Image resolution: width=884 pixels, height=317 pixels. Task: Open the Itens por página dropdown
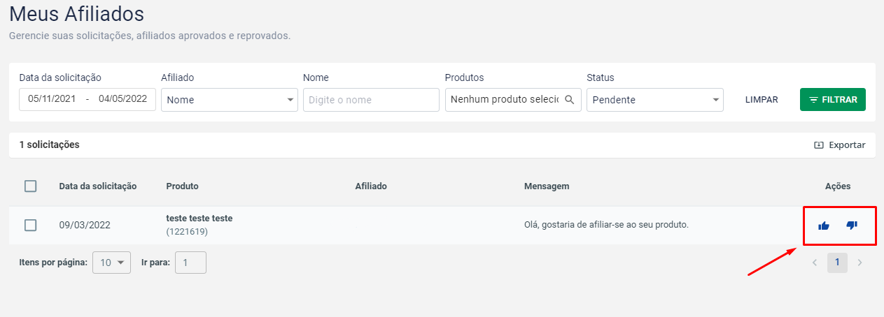[111, 263]
